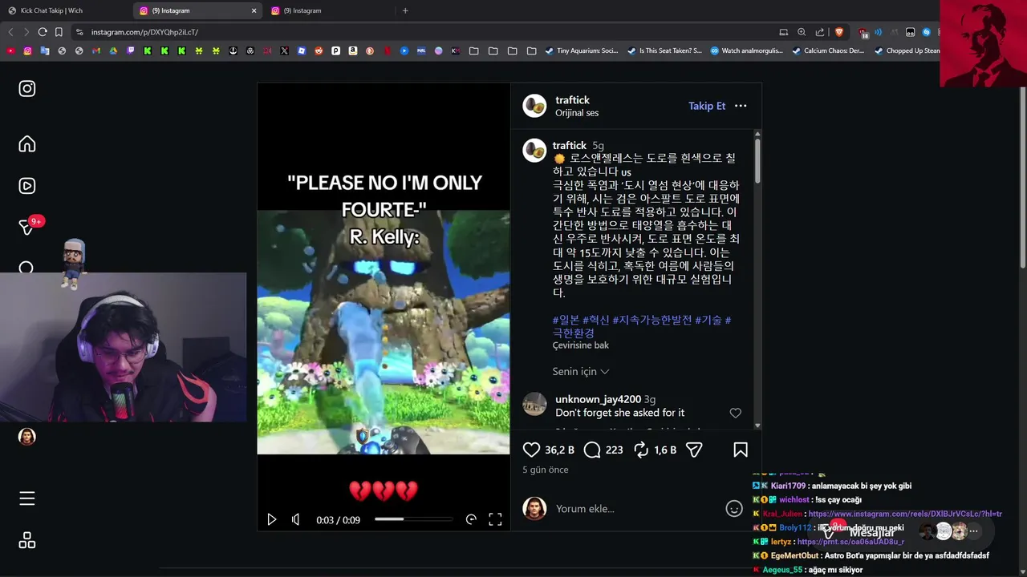The image size is (1027, 577).
Task: Like the post with heart showing 36,2 B
Action: tap(531, 450)
